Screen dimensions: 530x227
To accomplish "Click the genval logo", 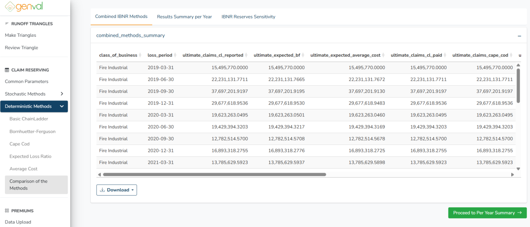I will point(24,6).
